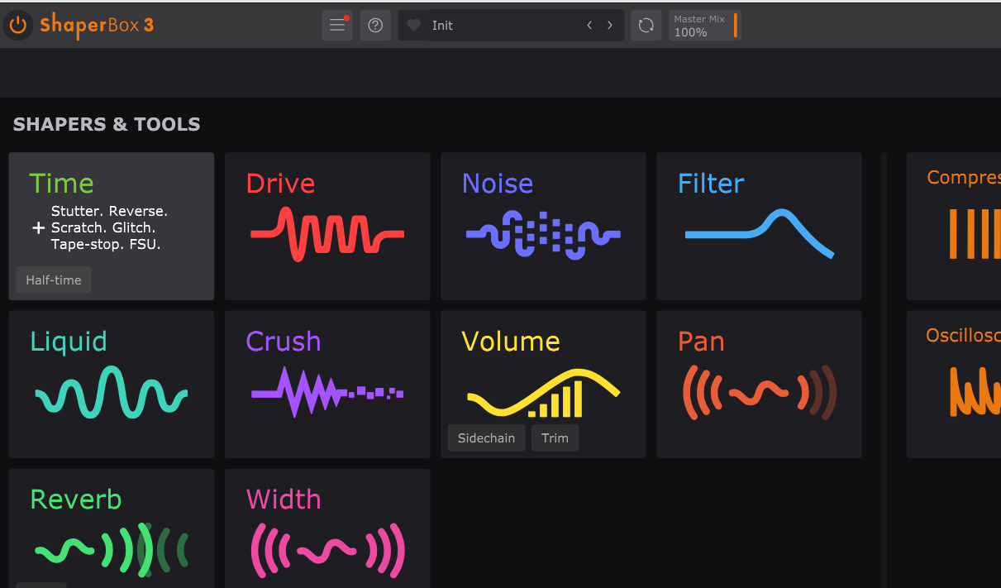Add the Crush shaper

tap(327, 384)
